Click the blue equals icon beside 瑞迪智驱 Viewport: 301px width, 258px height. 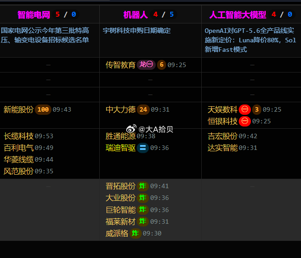143,148
